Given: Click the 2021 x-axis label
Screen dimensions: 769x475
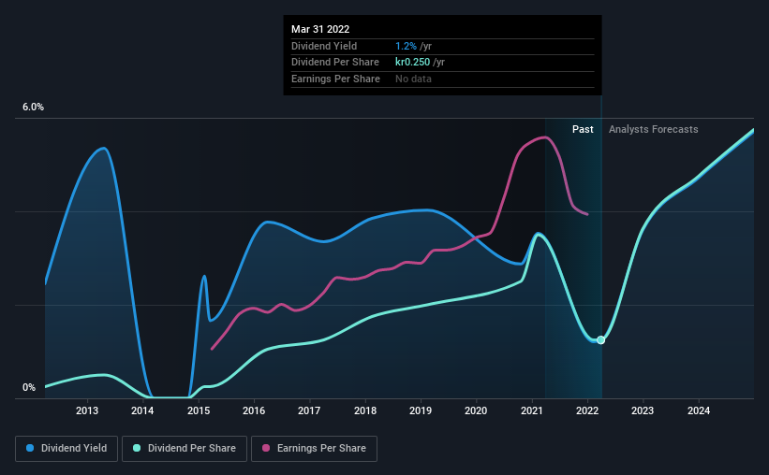Looking at the screenshot, I should coord(532,410).
